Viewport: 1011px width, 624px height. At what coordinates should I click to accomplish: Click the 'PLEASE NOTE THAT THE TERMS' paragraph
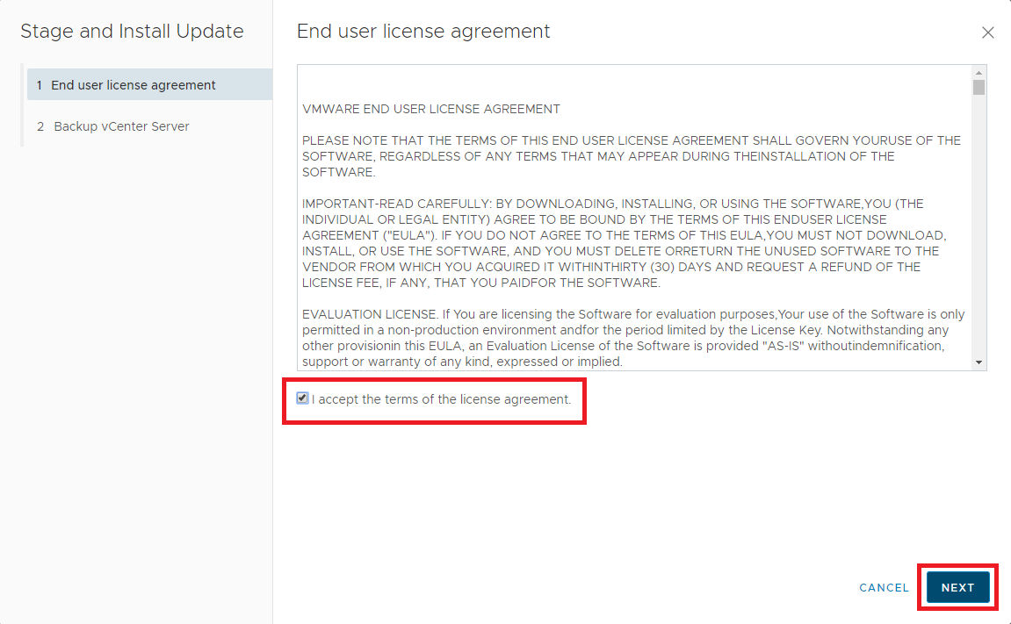pyautogui.click(x=631, y=156)
